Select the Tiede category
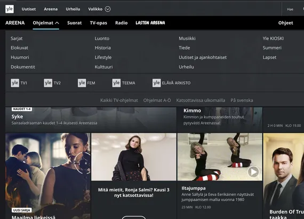304x219 pixels. (x=185, y=48)
